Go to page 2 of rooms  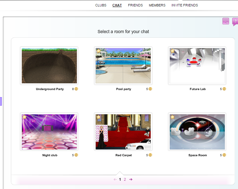coord(125,180)
